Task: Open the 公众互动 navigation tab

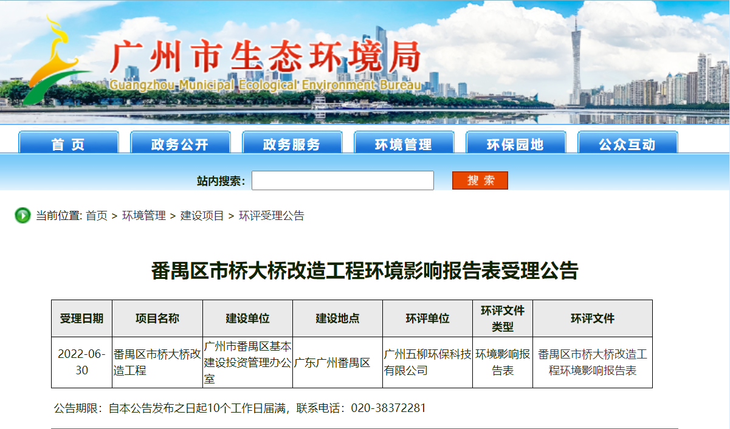Action: tap(627, 144)
